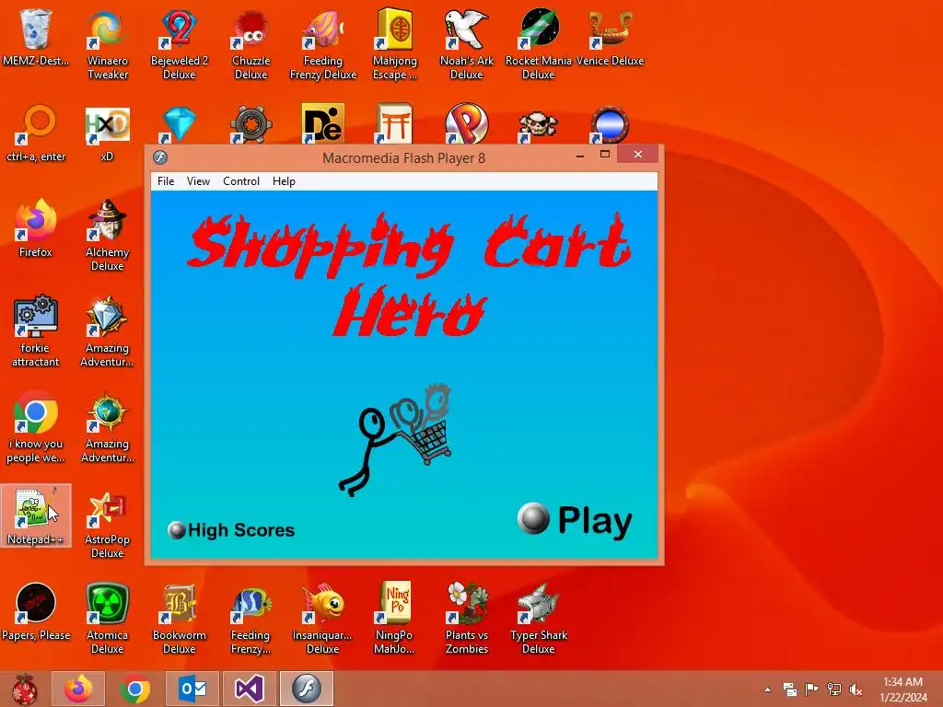This screenshot has height=707, width=943.
Task: Open the Control menu in Flash Player
Action: (x=241, y=181)
